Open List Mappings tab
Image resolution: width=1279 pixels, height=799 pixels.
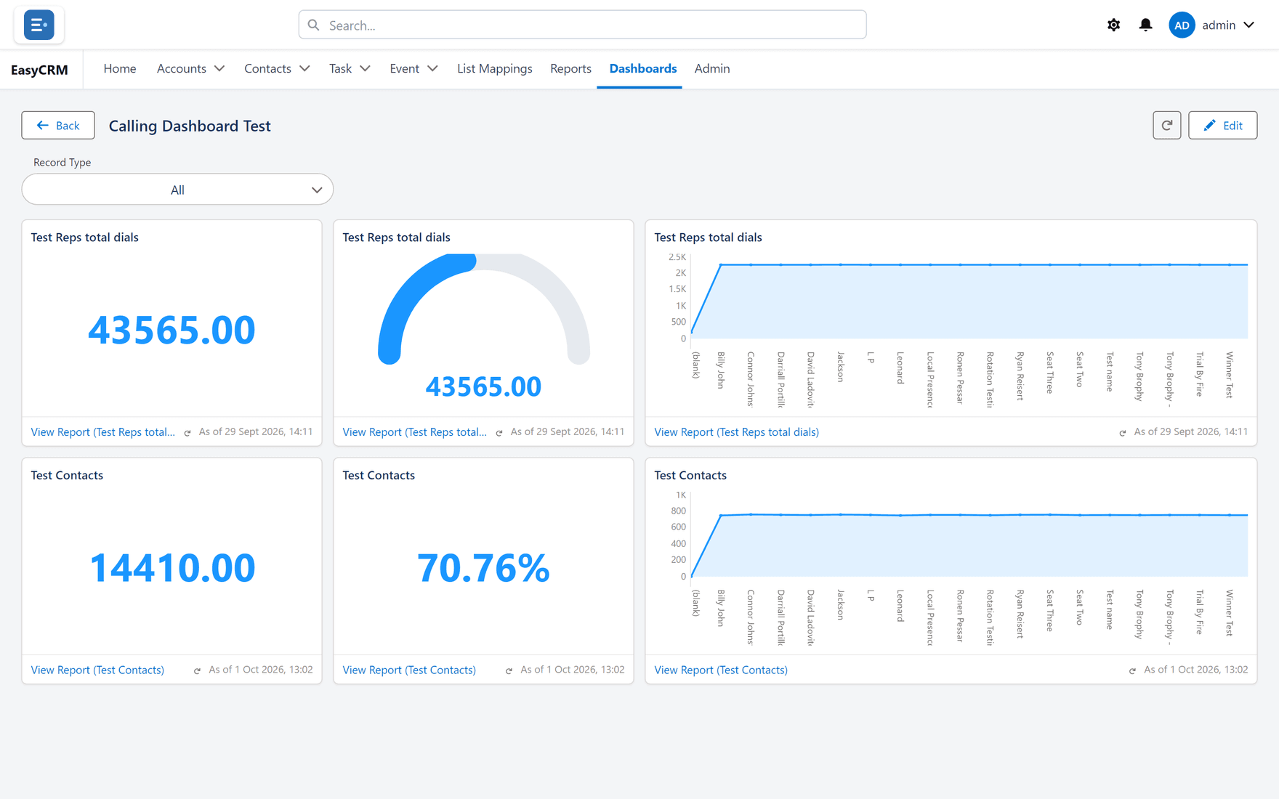tap(494, 68)
